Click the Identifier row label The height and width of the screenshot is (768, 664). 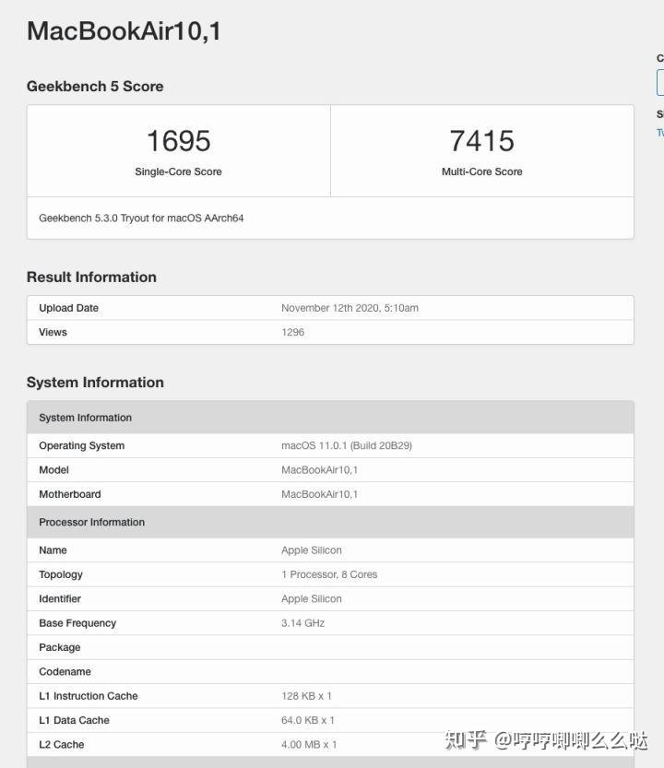click(x=60, y=598)
